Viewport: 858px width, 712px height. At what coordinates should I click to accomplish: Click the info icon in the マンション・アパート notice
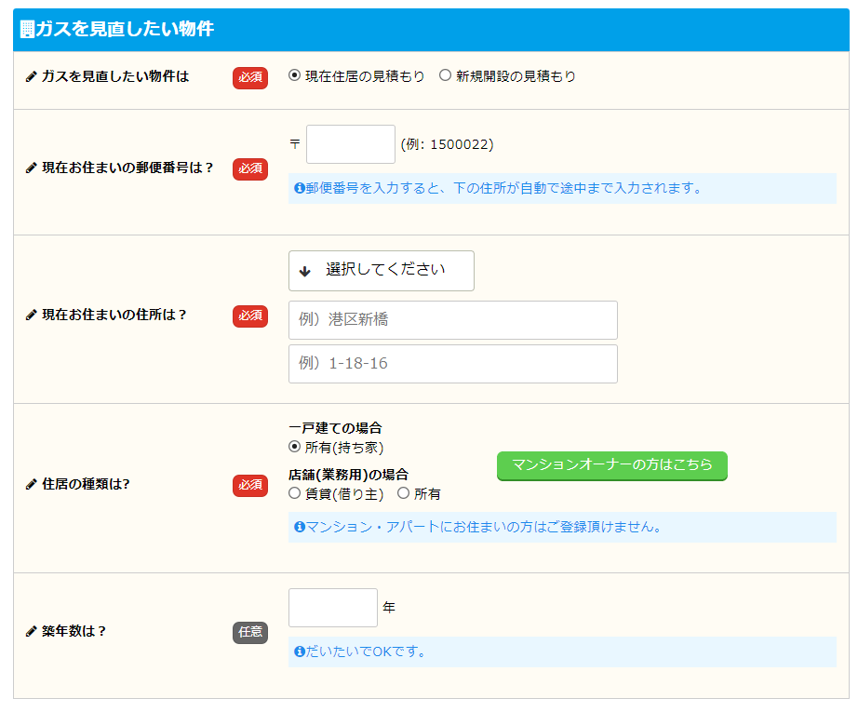pyautogui.click(x=298, y=529)
